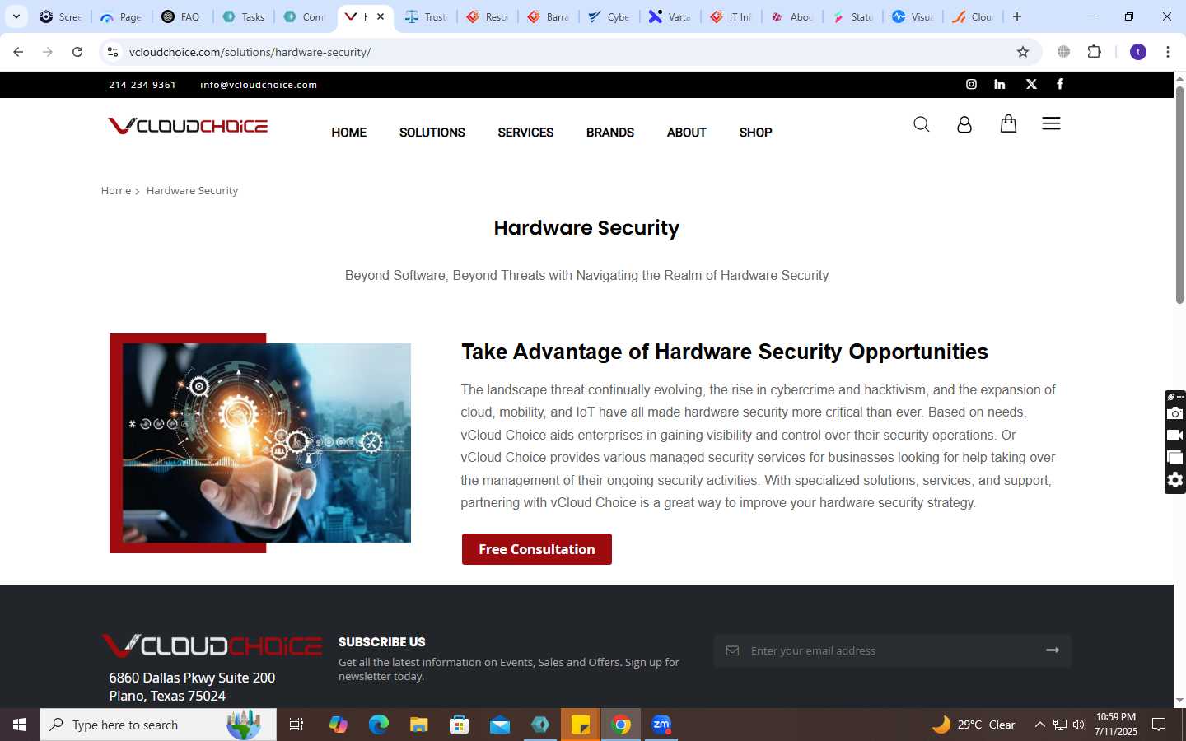The height and width of the screenshot is (741, 1186).
Task: Open a new browser tab
Action: pos(1017,16)
